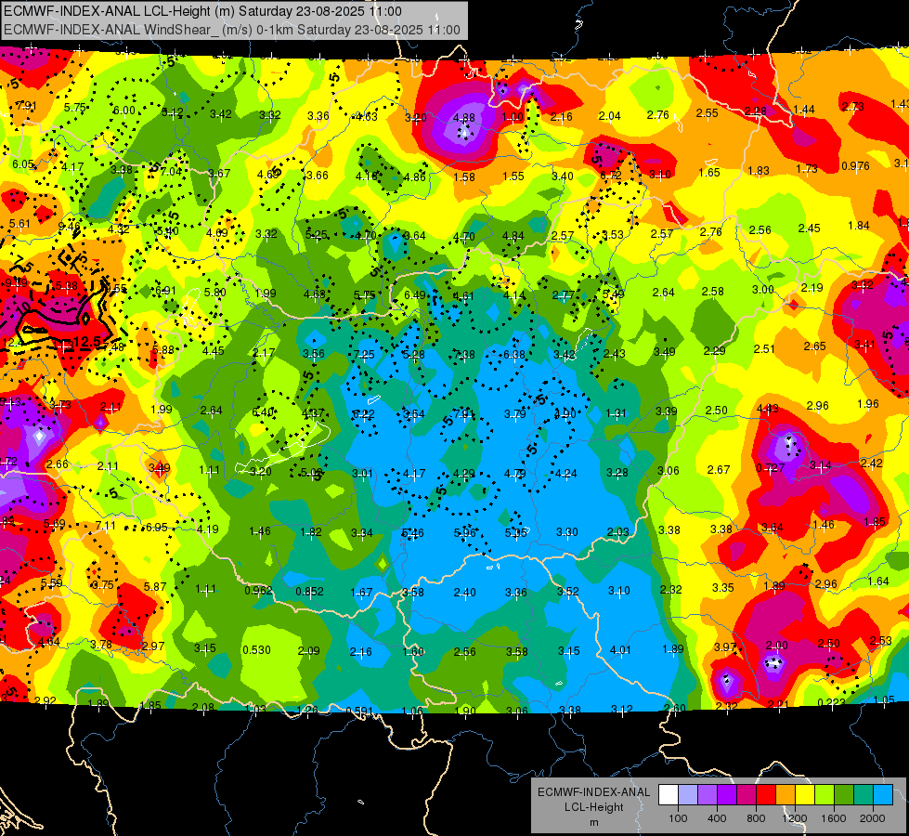The width and height of the screenshot is (909, 836).
Task: Click the wind shear value 2.67
Action: 719,469
